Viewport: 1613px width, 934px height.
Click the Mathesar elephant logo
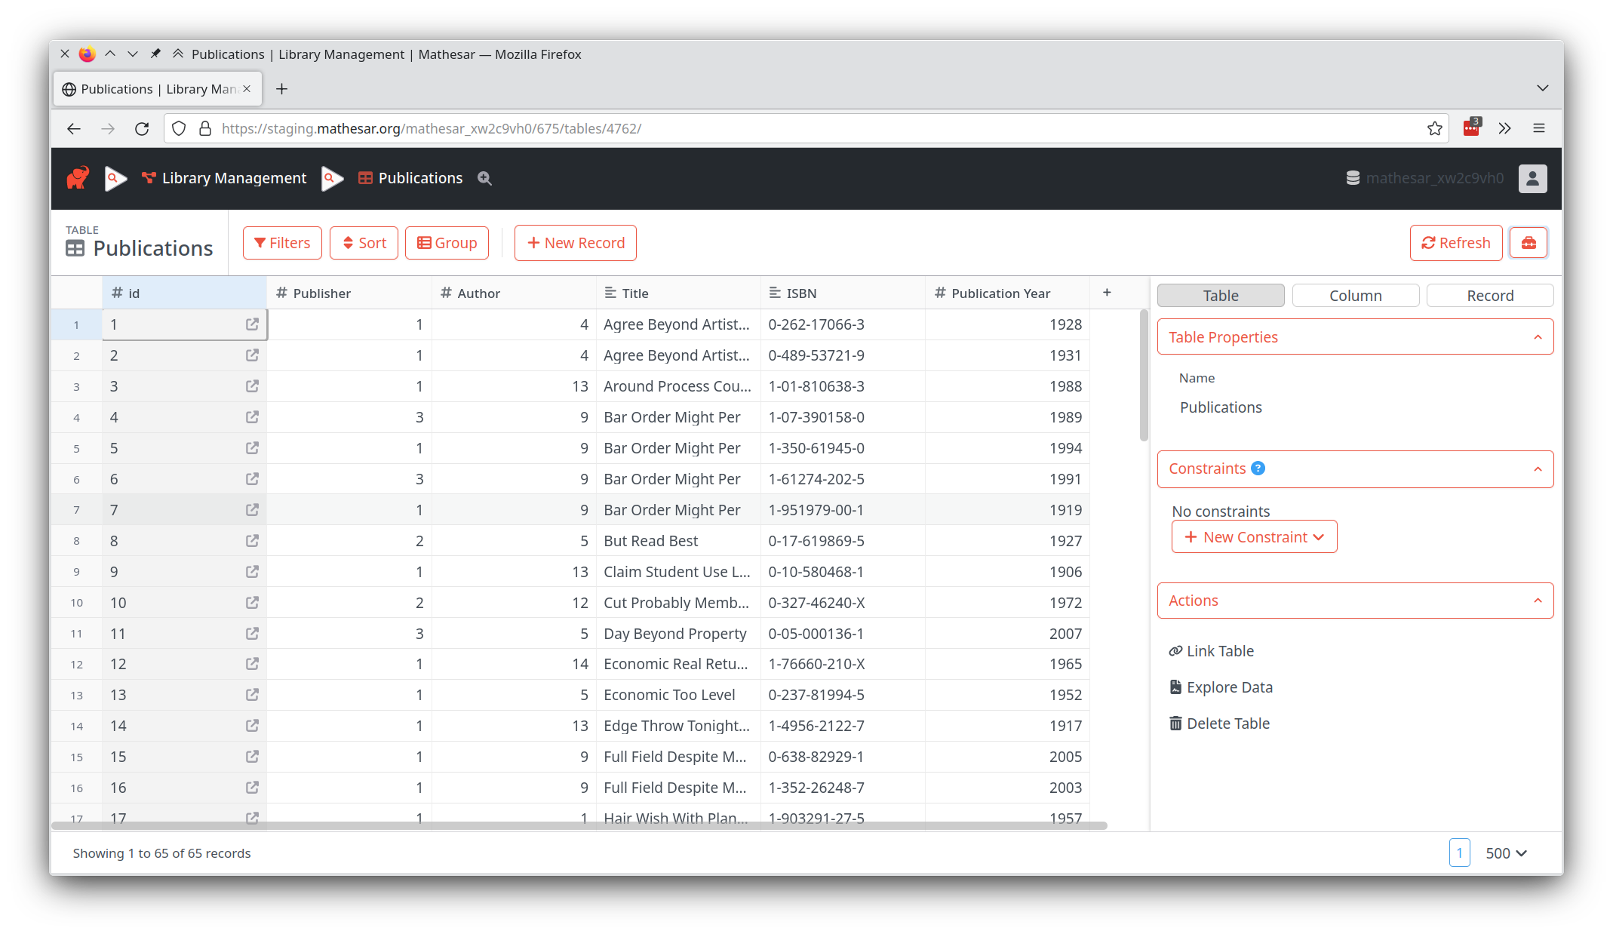pos(78,177)
